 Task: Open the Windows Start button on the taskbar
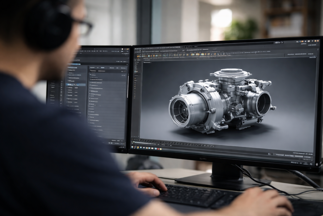pos(133,146)
